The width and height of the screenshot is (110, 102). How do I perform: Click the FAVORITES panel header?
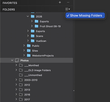(x=10, y=3)
